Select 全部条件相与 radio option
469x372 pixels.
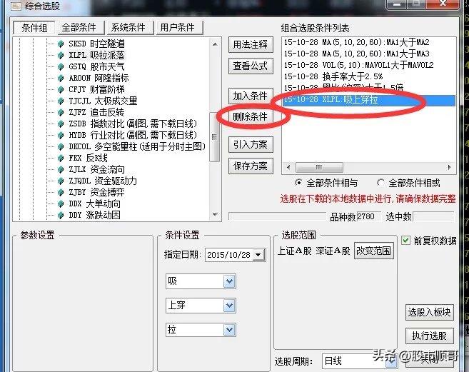(x=298, y=183)
